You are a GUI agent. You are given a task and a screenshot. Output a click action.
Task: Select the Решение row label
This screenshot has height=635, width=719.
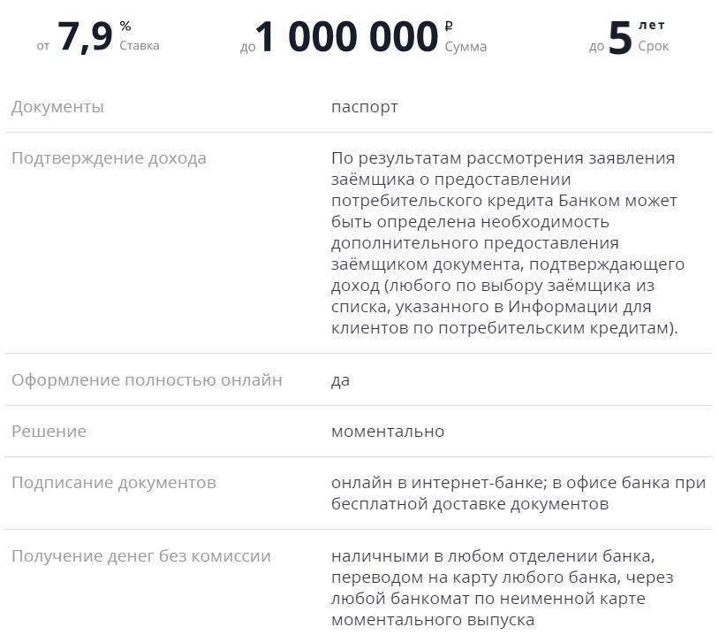coord(49,432)
